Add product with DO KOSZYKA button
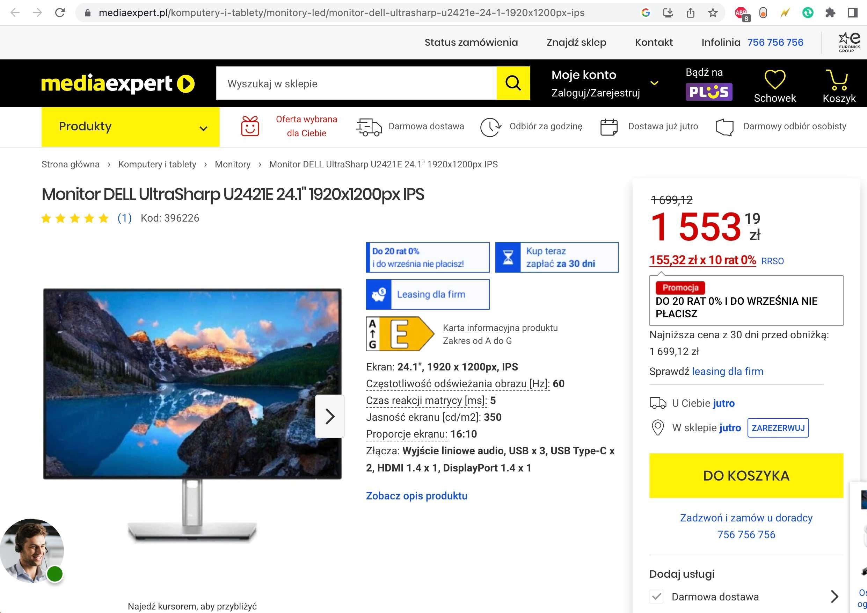Screen dimensions: 867x613 746,476
